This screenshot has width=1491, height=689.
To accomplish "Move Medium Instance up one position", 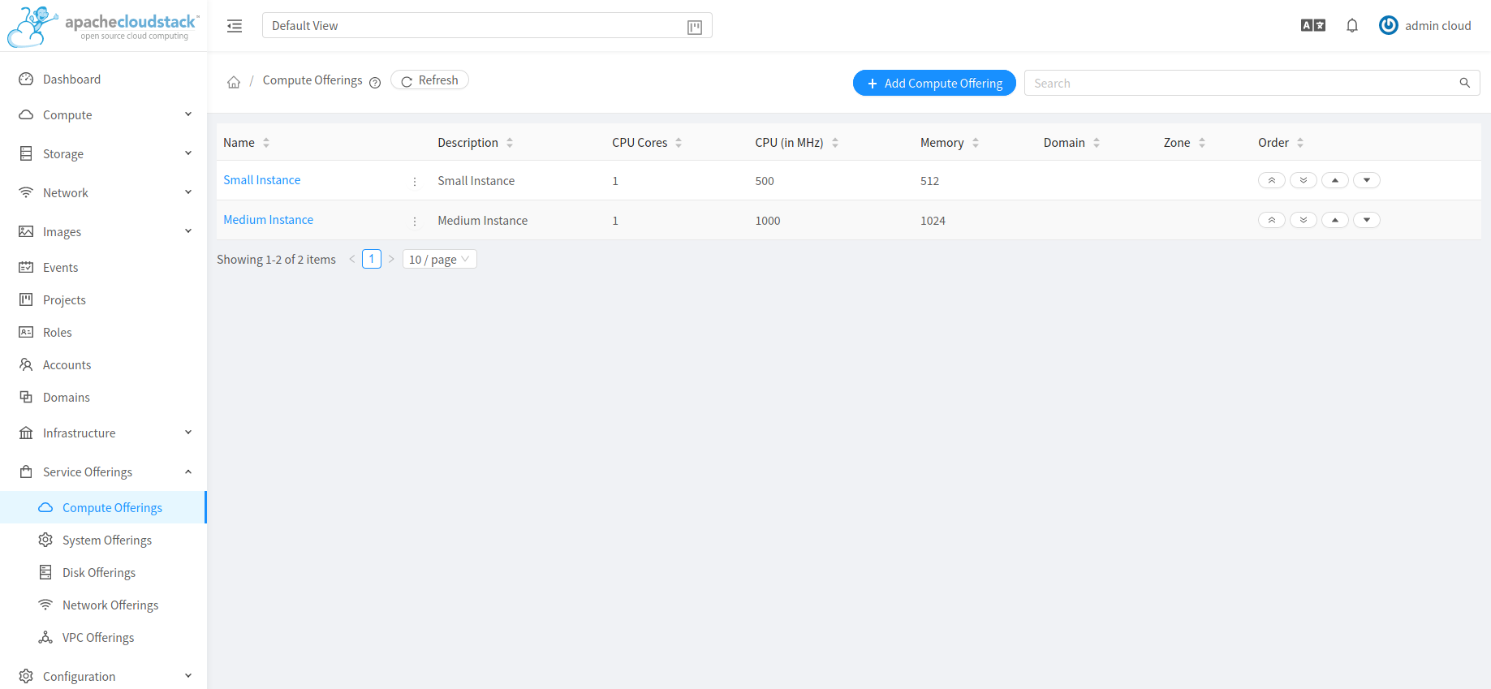I will tap(1334, 220).
